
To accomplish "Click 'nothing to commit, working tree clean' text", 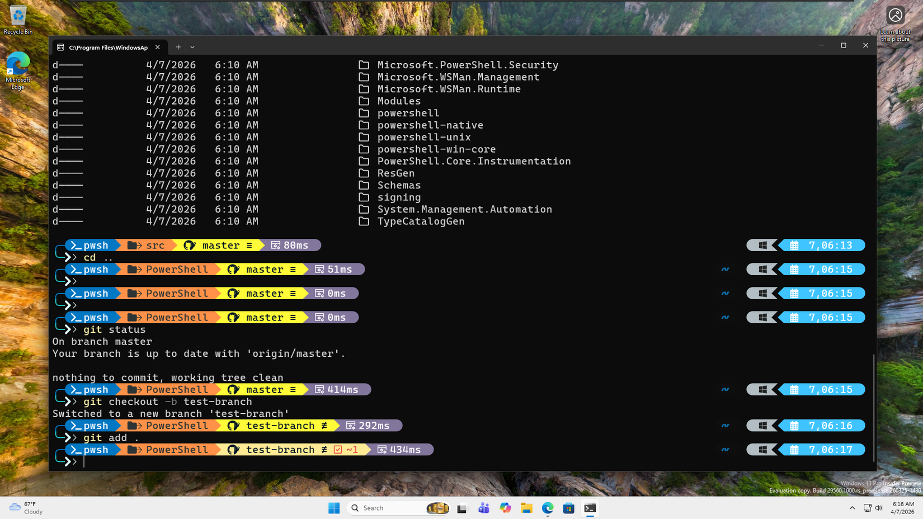I will [168, 378].
